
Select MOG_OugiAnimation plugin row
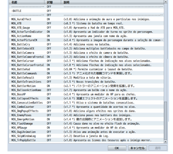[x=86, y=132]
